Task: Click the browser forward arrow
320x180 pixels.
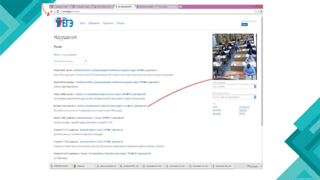Action: (54, 11)
